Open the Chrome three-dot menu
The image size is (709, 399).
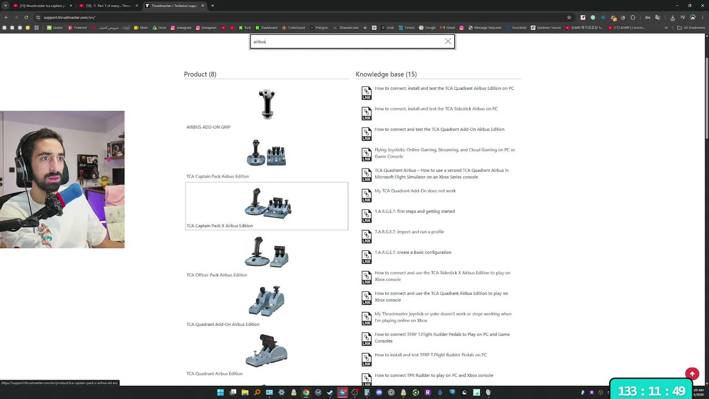click(x=702, y=17)
